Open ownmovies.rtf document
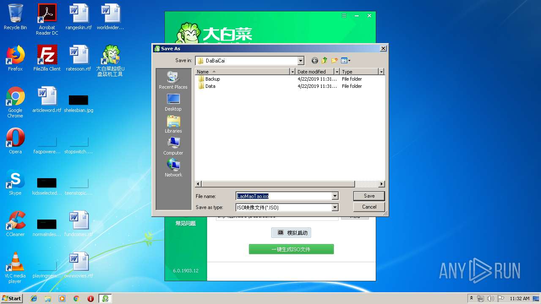 pyautogui.click(x=79, y=265)
